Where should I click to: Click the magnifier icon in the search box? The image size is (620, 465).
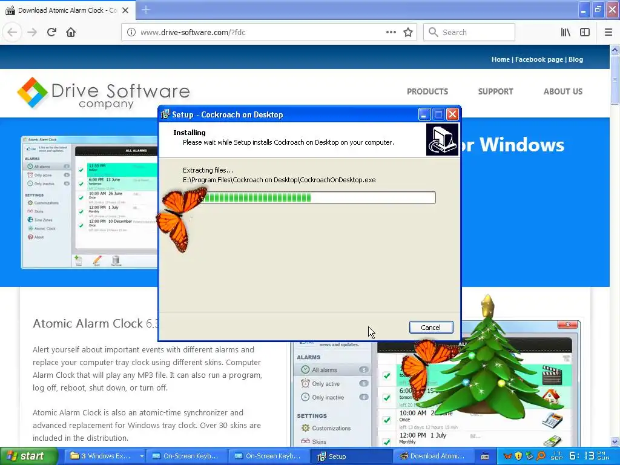tap(434, 32)
